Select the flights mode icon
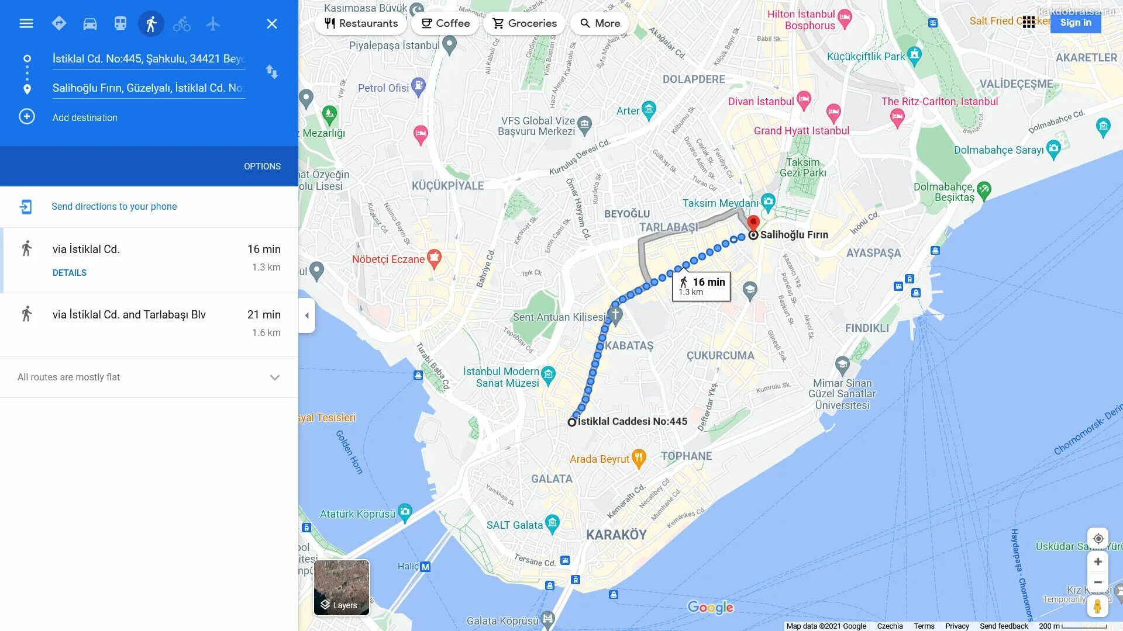The width and height of the screenshot is (1123, 631). coord(212,23)
